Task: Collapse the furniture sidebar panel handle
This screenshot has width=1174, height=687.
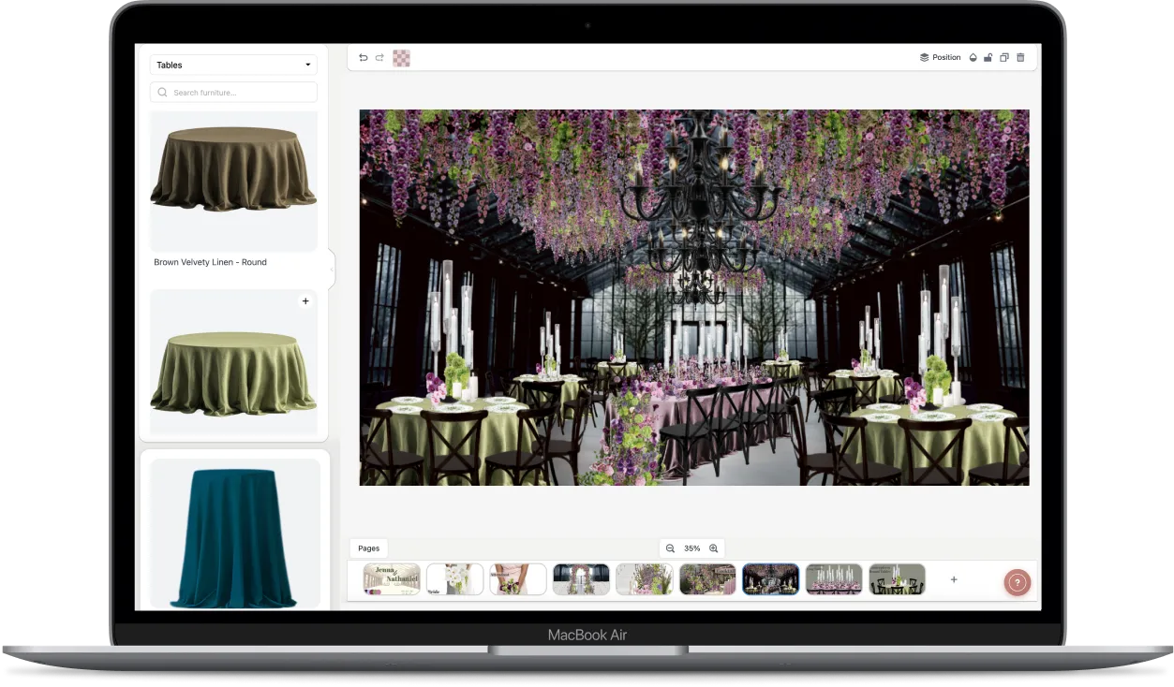Action: pos(331,270)
